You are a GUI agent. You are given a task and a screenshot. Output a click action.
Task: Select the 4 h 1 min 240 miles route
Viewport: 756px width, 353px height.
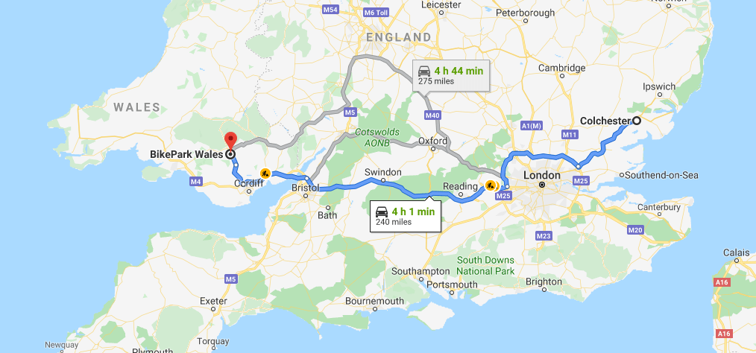coord(406,216)
